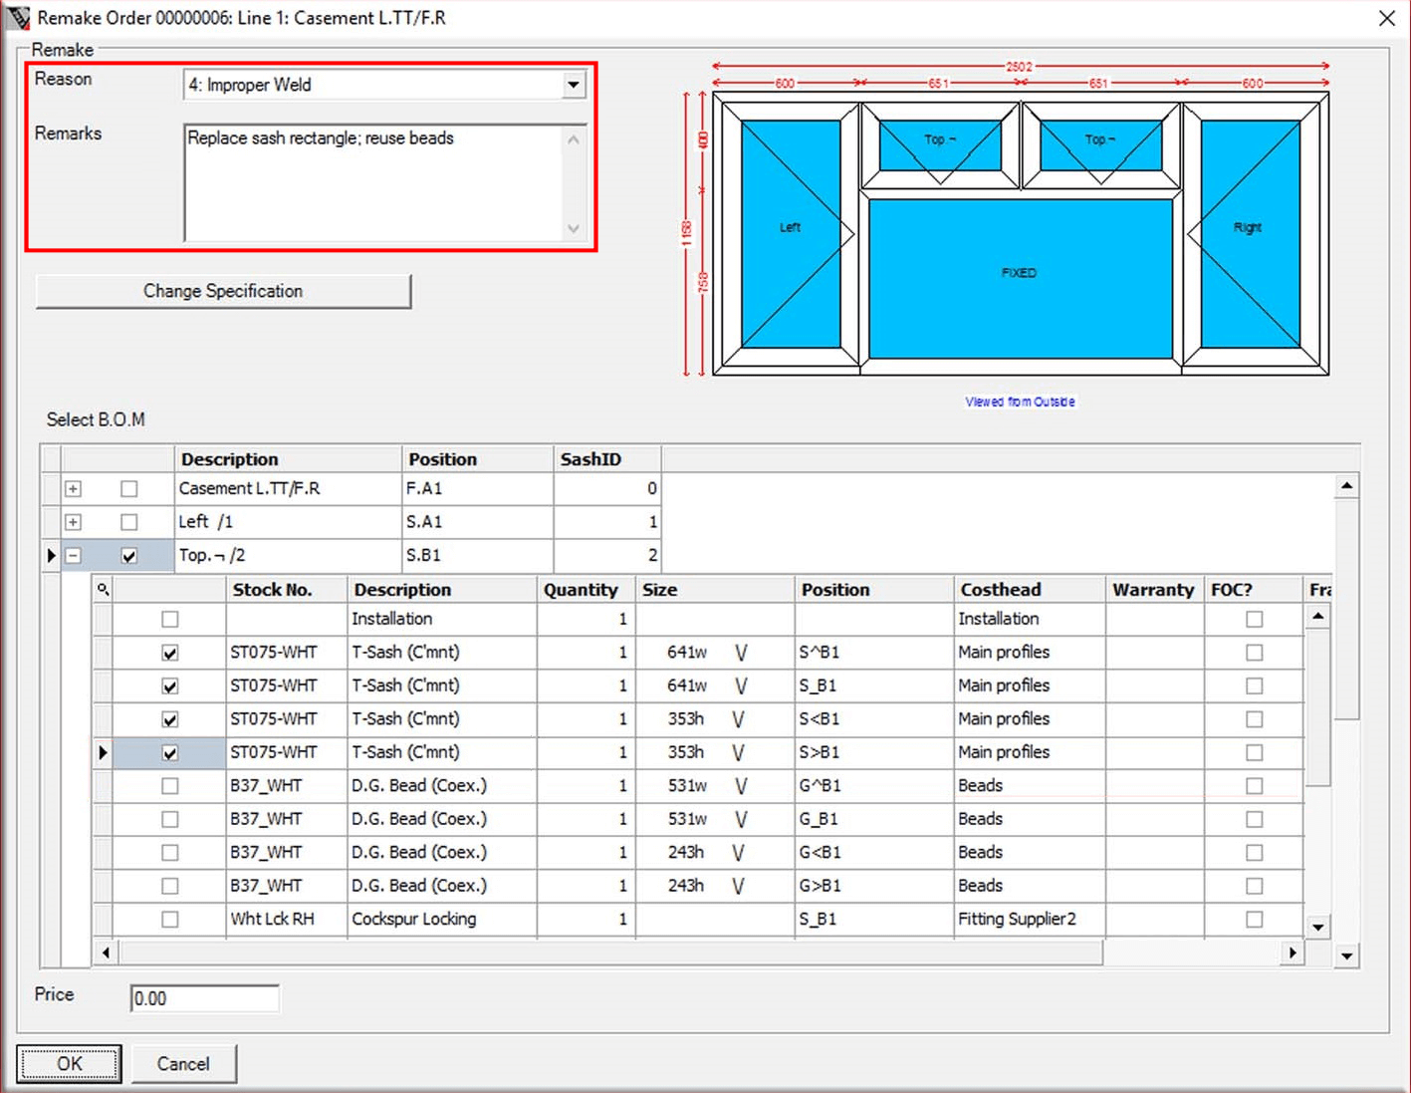The height and width of the screenshot is (1093, 1411).
Task: Enable FOC for the S^B1 T-Sash row
Action: tap(1254, 653)
